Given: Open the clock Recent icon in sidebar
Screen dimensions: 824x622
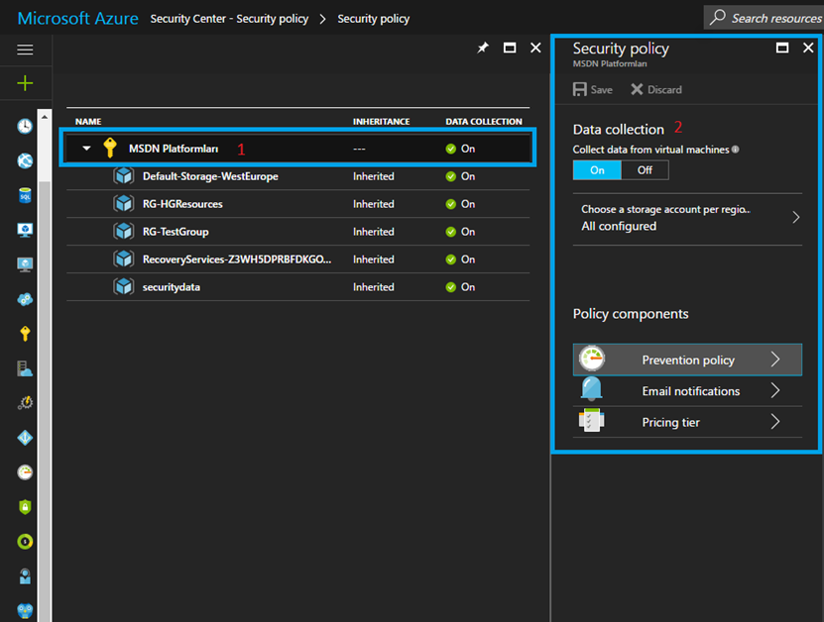Looking at the screenshot, I should point(25,126).
